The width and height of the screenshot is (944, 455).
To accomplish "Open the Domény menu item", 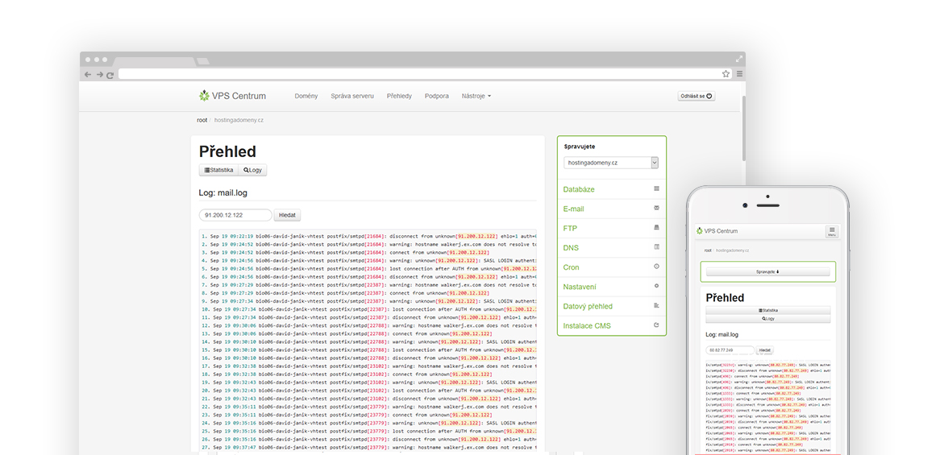I will [306, 96].
